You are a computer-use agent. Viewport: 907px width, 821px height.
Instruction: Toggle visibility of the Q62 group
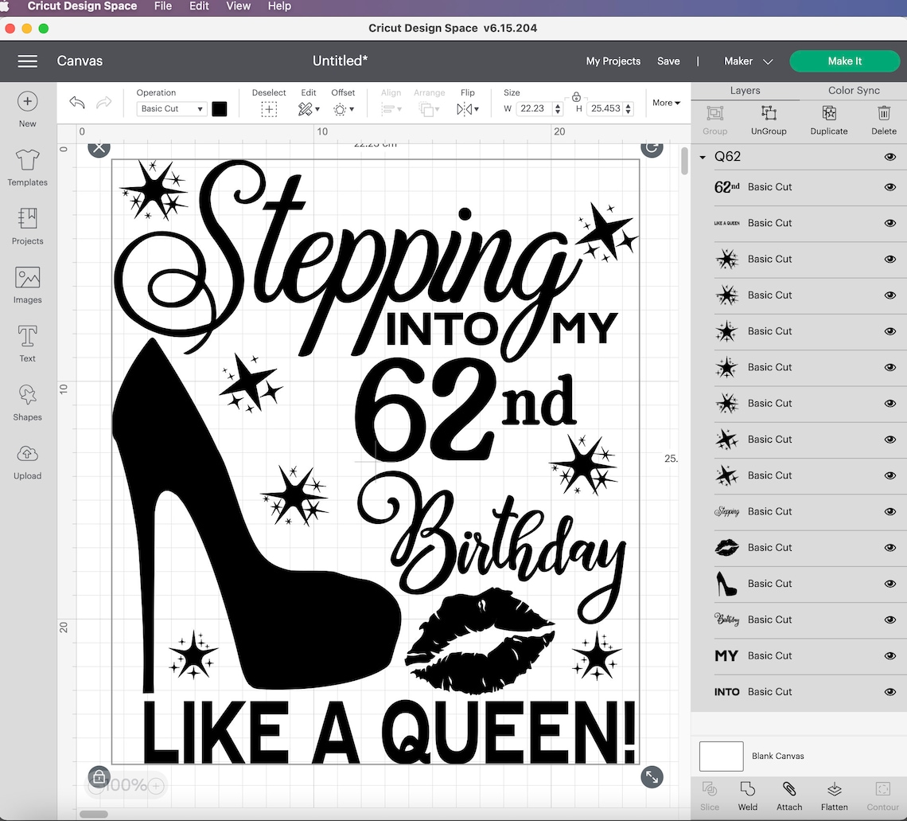(x=889, y=157)
